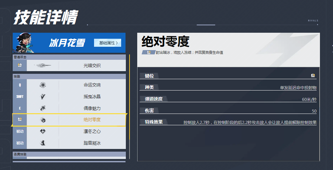Expand the 连携技能 team-up section
The width and height of the screenshot is (333, 170).
pyautogui.click(x=69, y=154)
